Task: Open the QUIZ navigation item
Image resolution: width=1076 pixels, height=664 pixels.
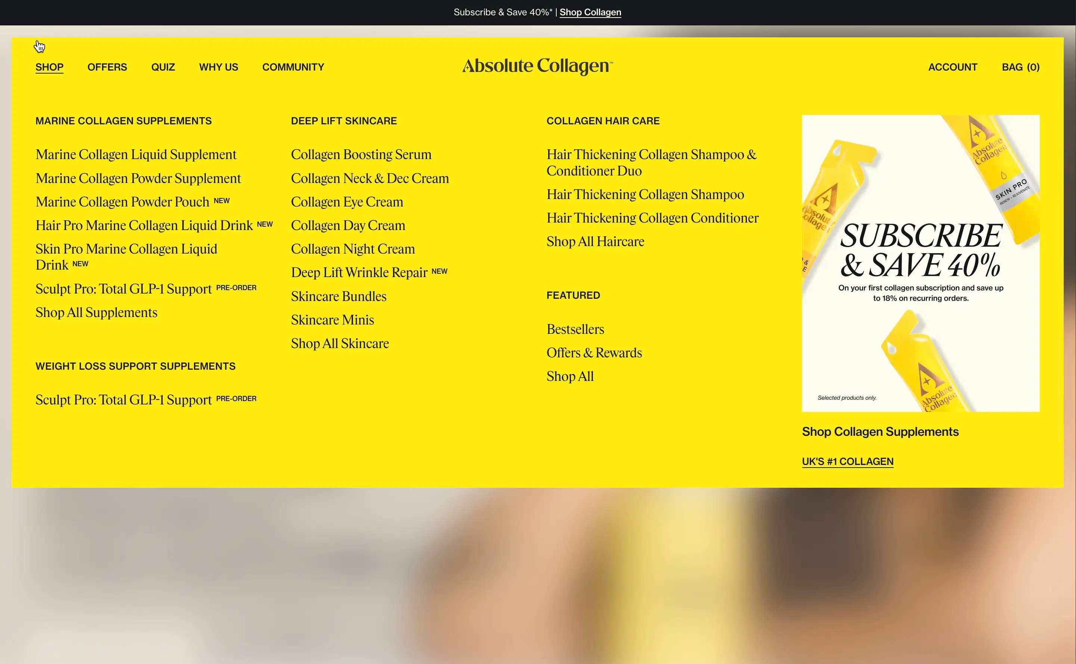Action: 163,67
